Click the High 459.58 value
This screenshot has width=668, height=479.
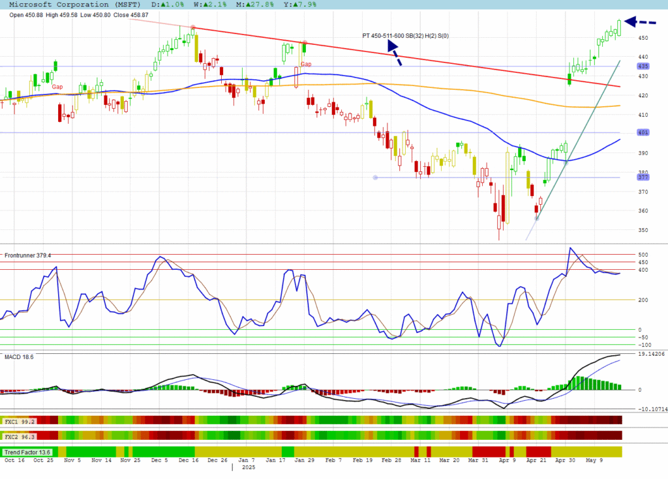tap(62, 15)
